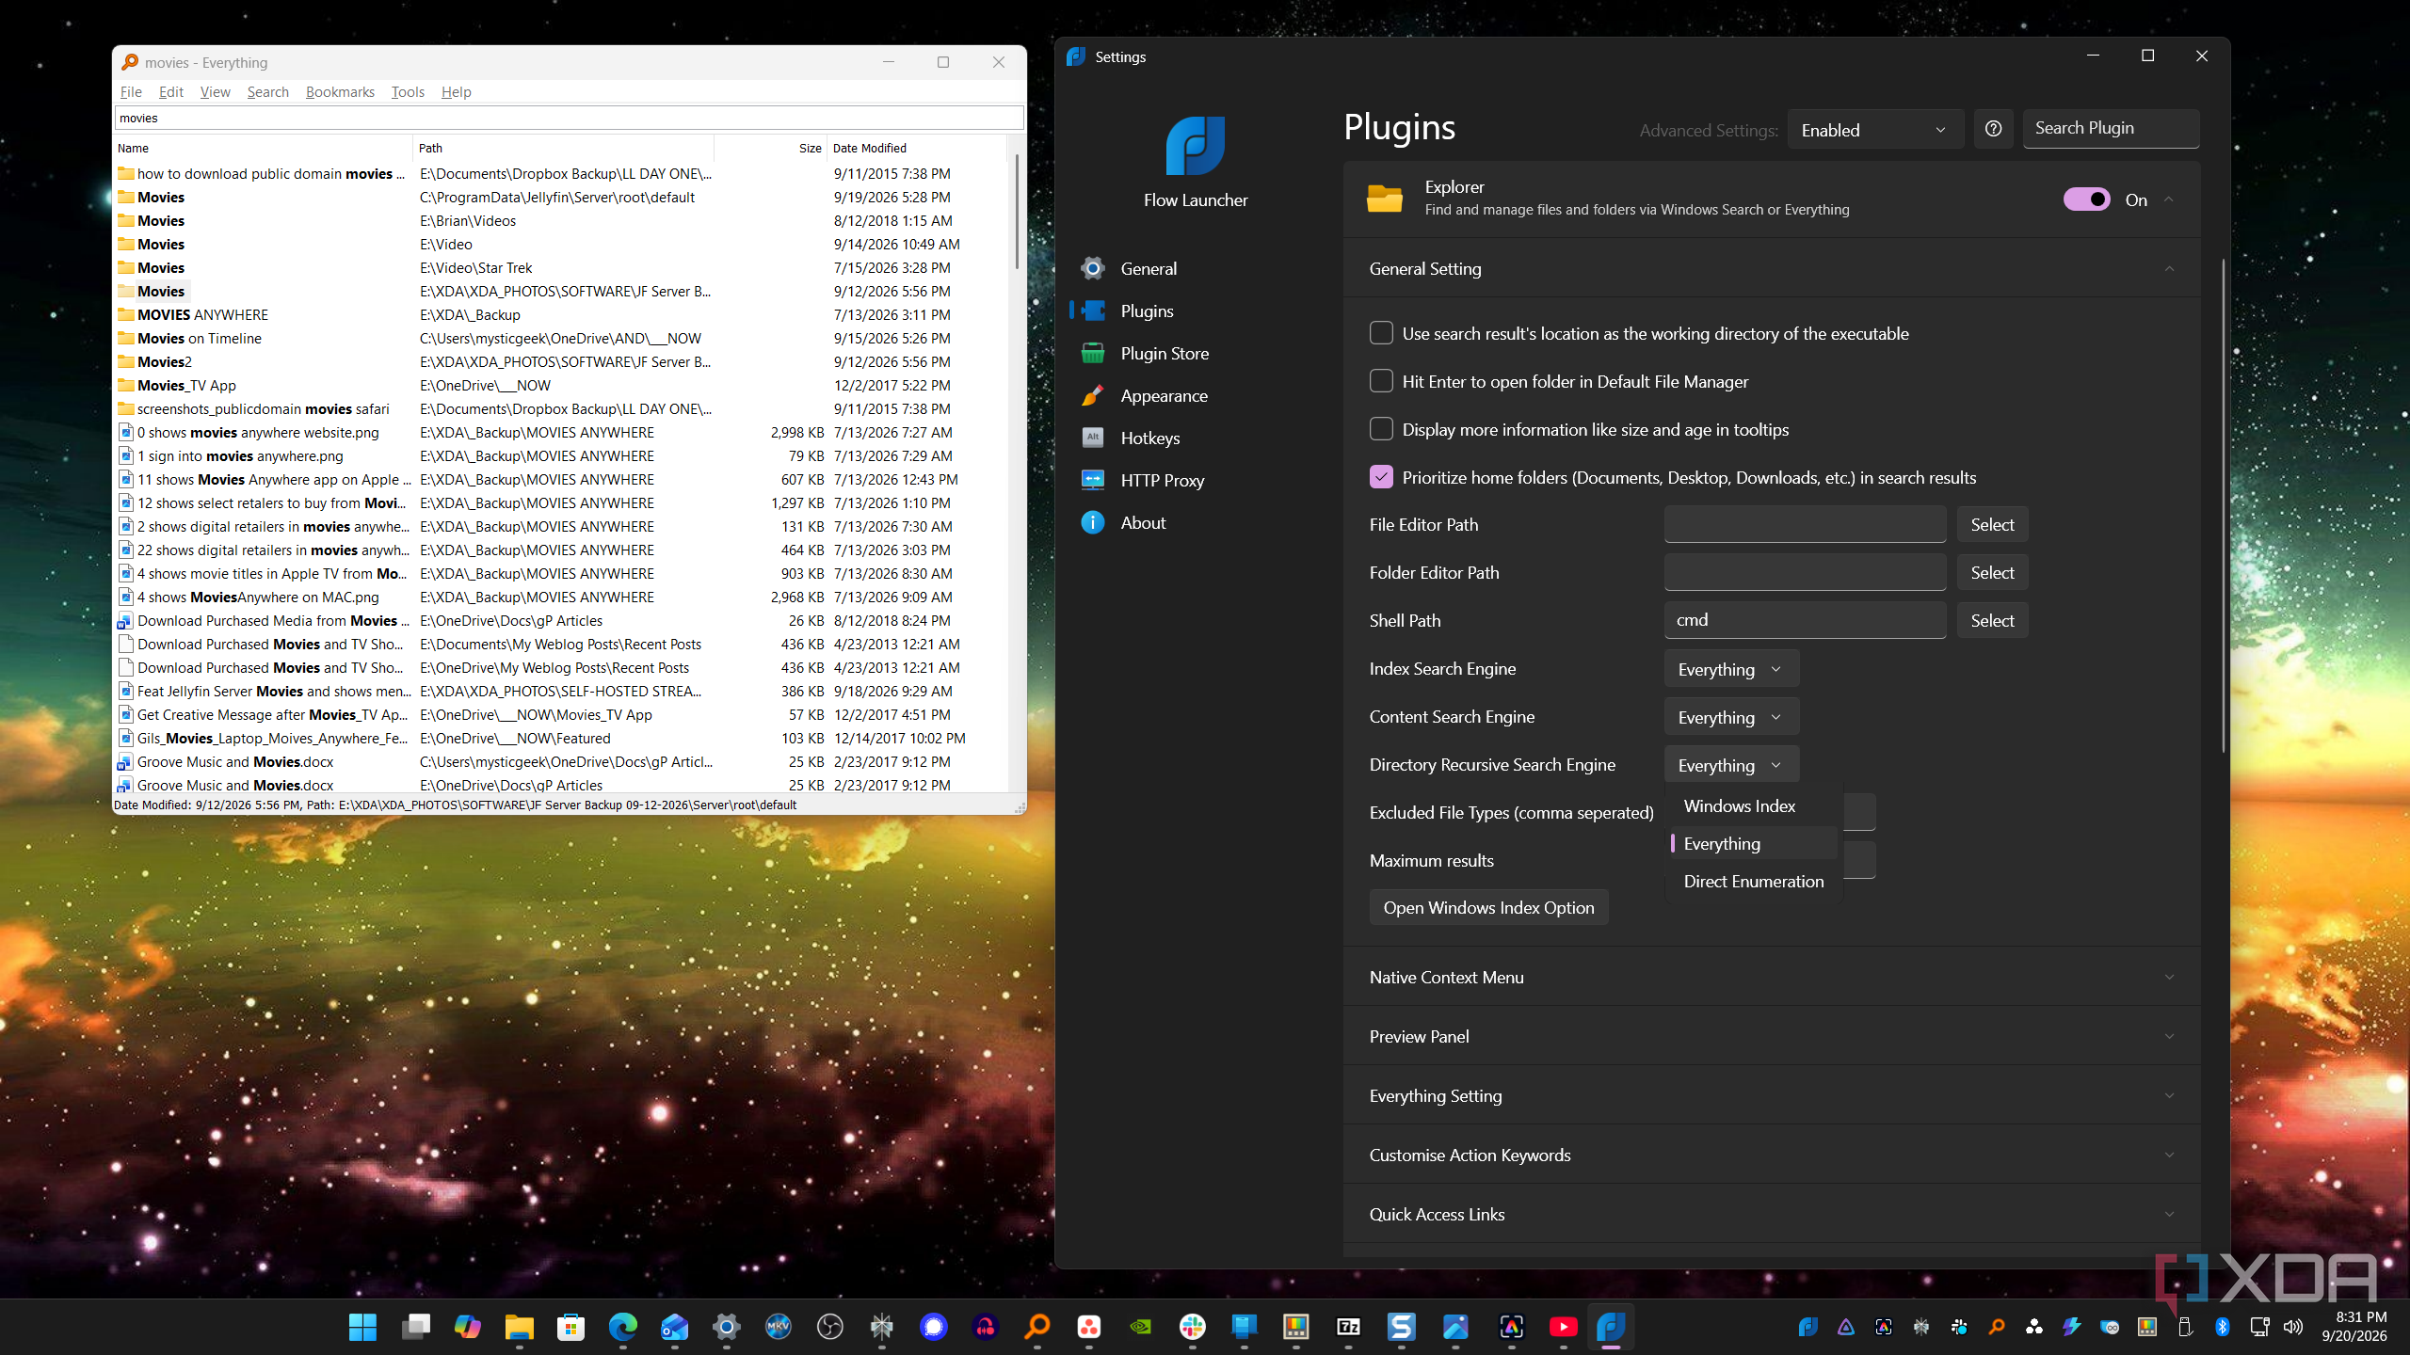Screen dimensions: 2410x1355
Task: Click Select next to Shell Path
Action: pyautogui.click(x=1992, y=621)
